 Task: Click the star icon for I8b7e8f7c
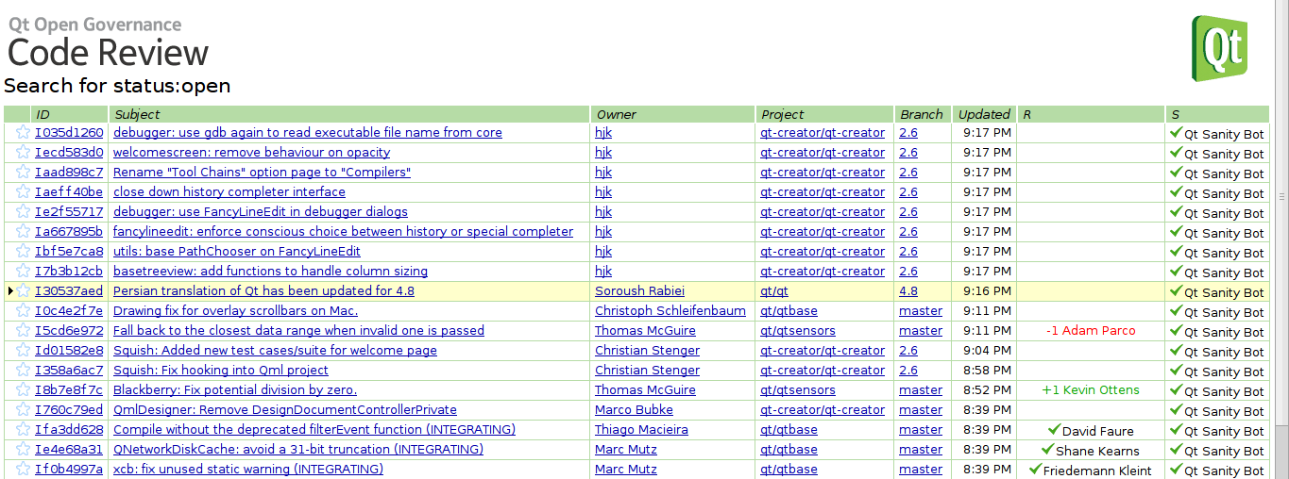[24, 390]
